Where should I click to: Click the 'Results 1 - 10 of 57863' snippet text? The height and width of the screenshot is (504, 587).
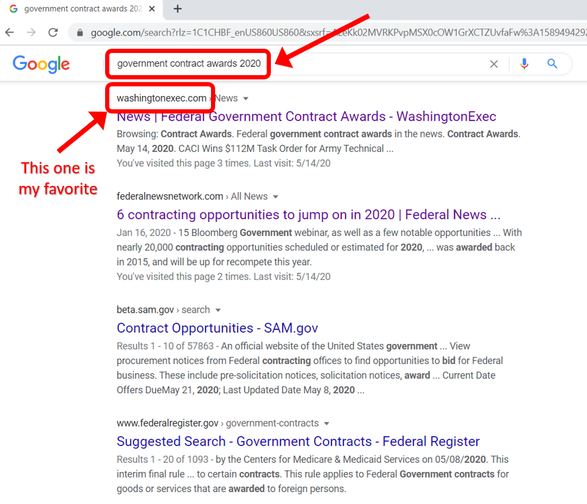tap(165, 346)
